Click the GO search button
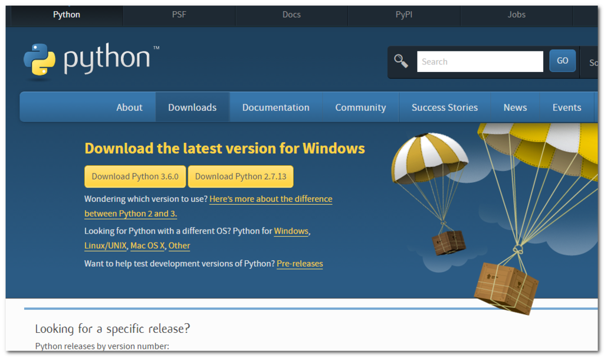 click(x=562, y=61)
